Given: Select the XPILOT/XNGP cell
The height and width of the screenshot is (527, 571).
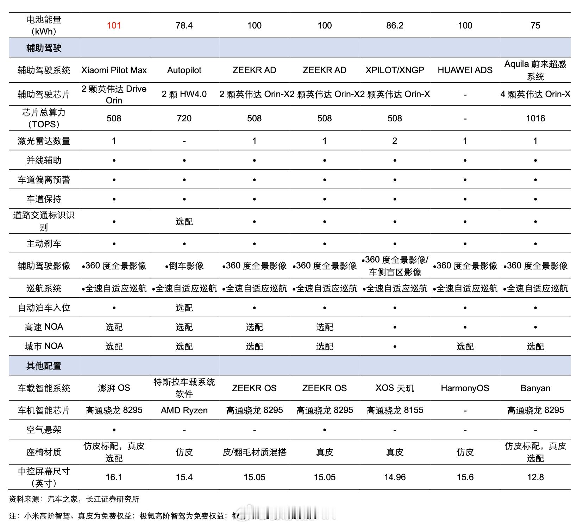Looking at the screenshot, I should coord(395,70).
